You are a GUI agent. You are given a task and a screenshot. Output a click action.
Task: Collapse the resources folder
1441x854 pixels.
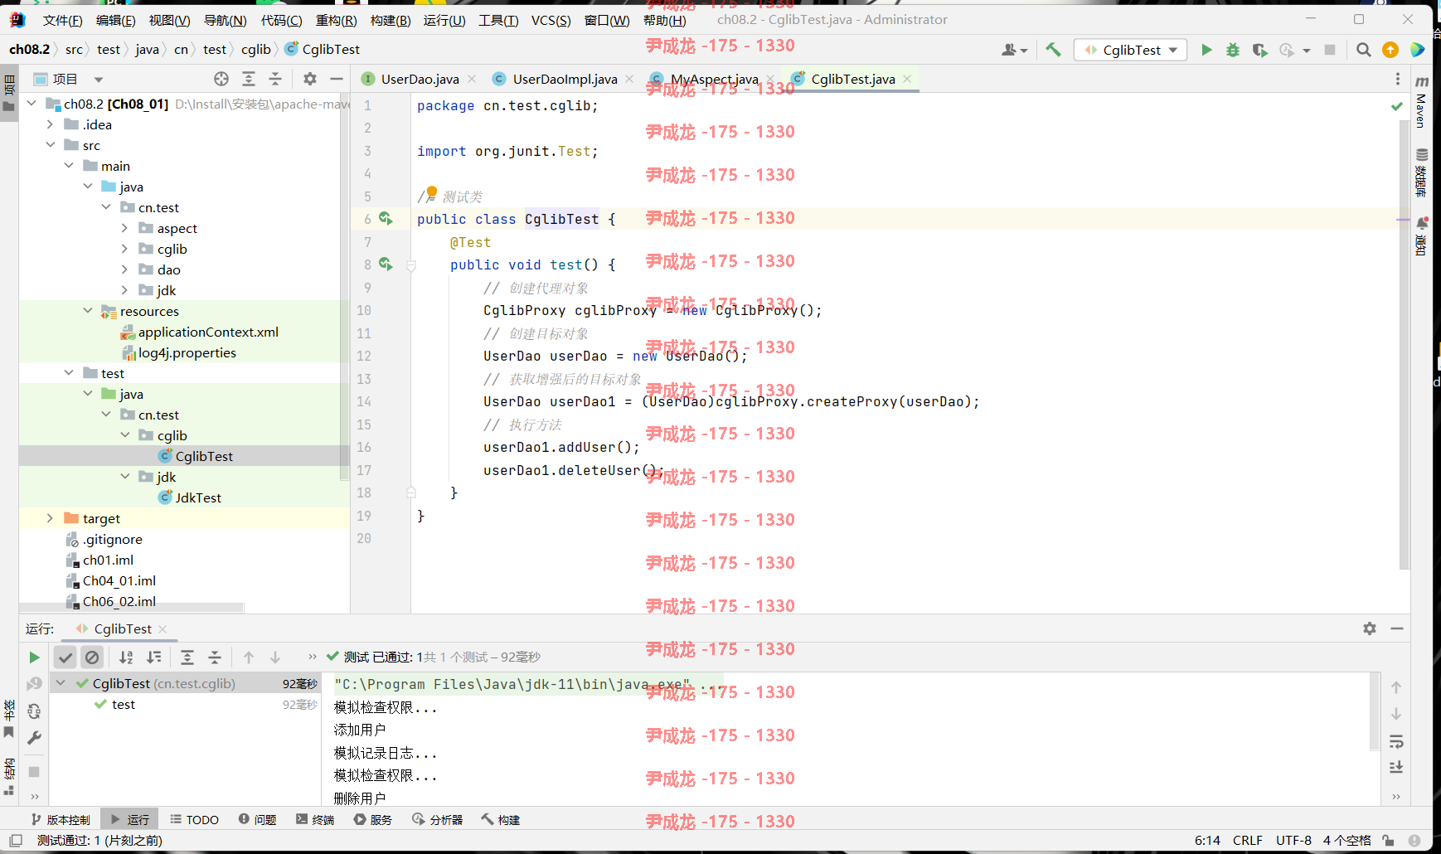88,311
